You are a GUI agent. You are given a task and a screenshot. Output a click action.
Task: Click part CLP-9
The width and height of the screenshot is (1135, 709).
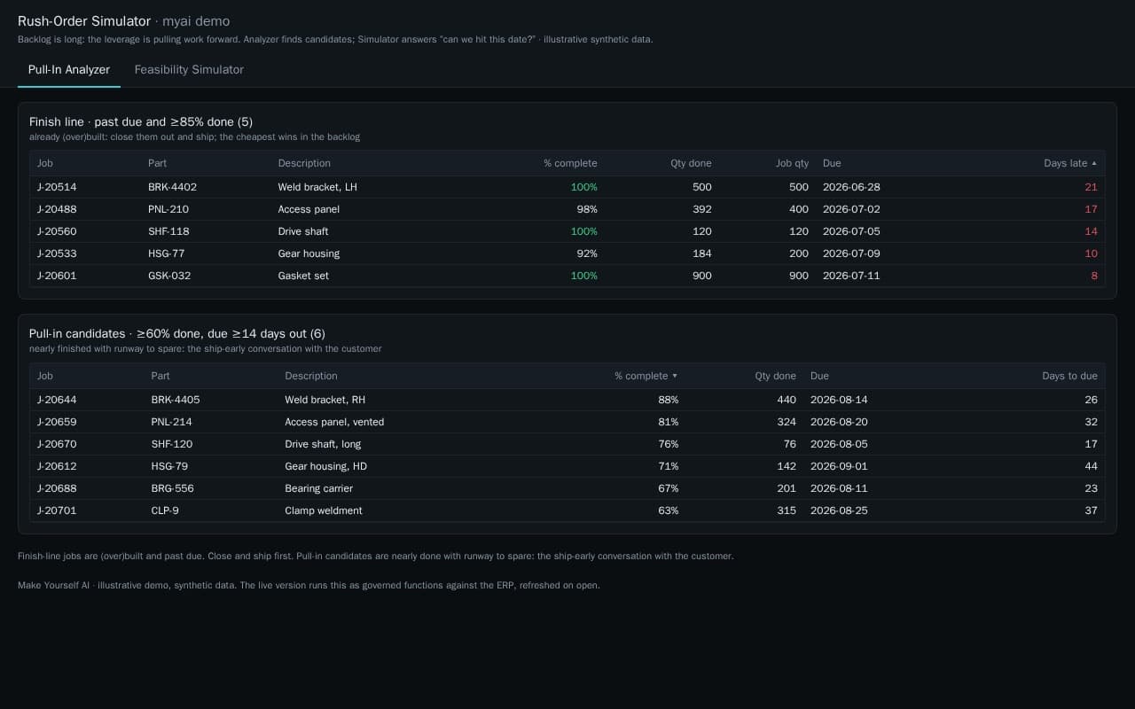click(x=165, y=510)
